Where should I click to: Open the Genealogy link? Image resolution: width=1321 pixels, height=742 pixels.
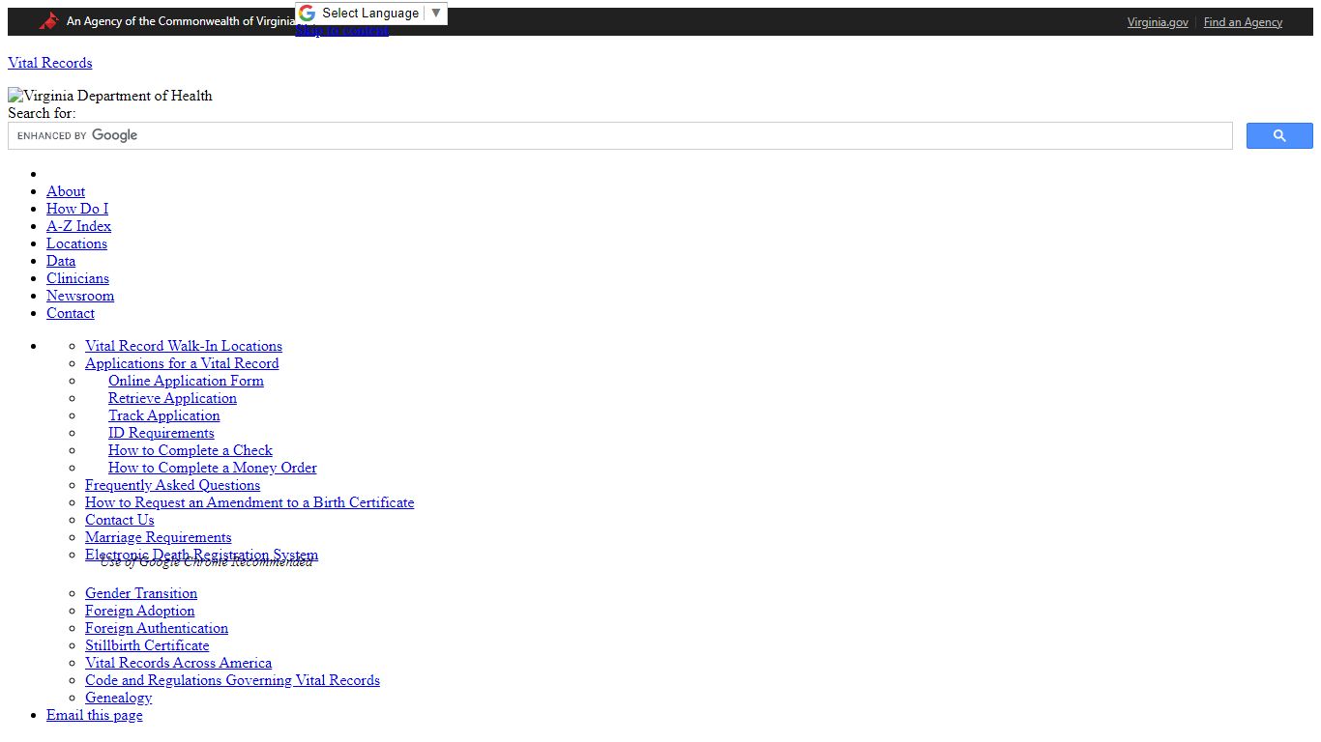point(118,698)
